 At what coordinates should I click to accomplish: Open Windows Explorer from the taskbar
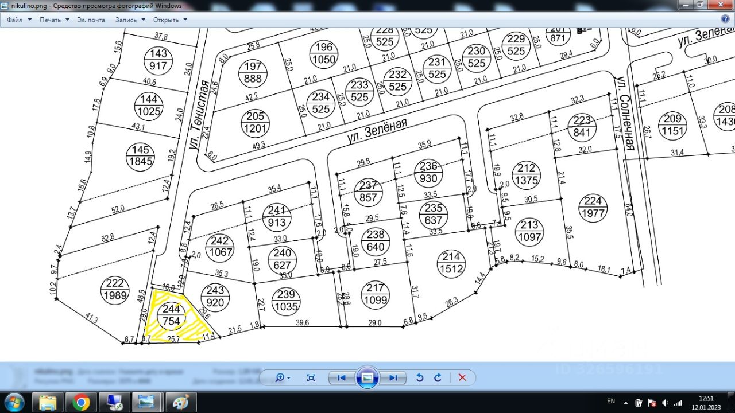coord(48,403)
